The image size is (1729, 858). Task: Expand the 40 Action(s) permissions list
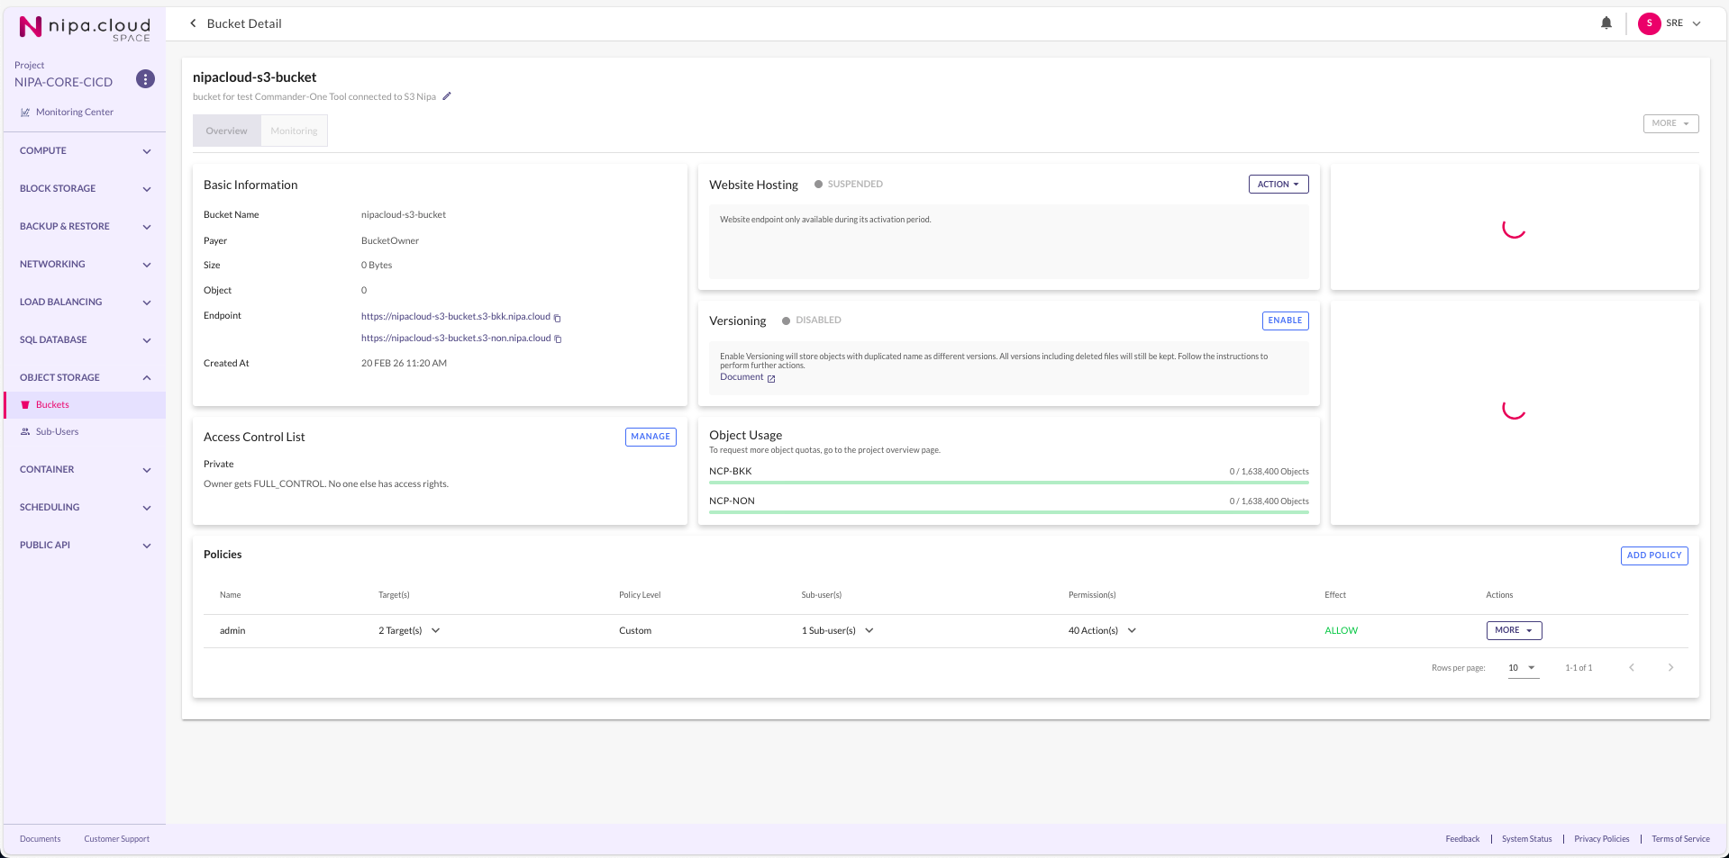pos(1132,631)
